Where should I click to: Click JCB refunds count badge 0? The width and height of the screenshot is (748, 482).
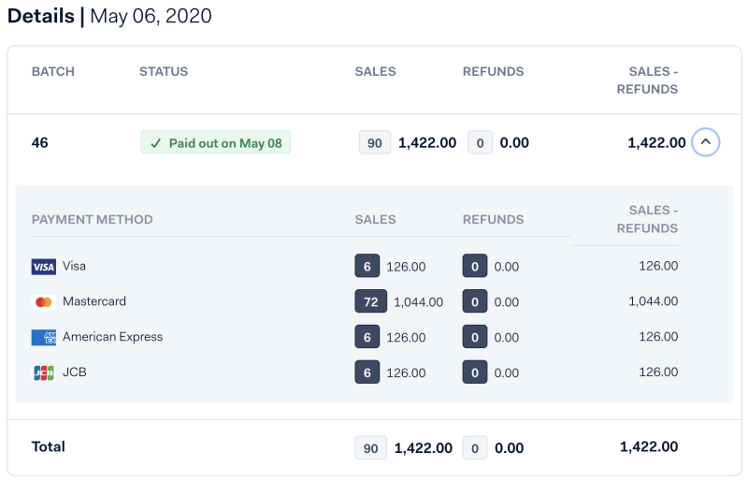click(x=475, y=372)
